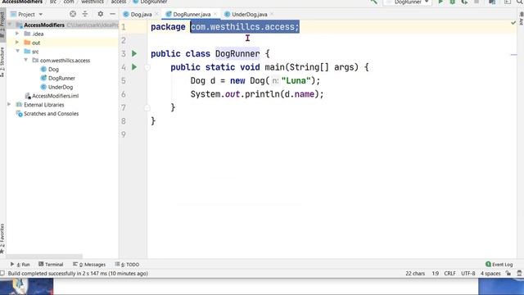Expand the out folder

(17, 43)
